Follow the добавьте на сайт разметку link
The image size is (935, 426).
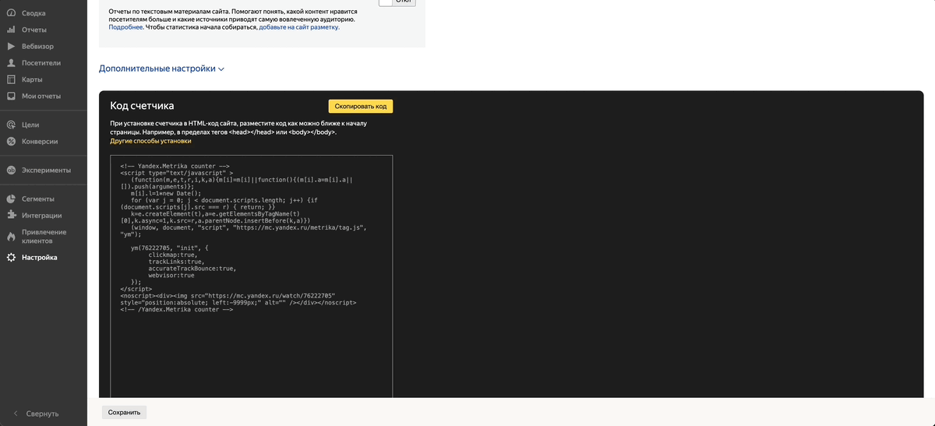point(299,27)
